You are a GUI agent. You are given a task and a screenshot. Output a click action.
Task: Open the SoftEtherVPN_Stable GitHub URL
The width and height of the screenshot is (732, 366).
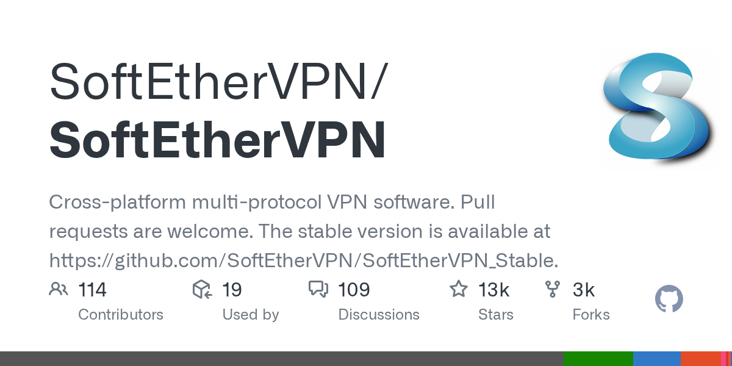tap(304, 260)
